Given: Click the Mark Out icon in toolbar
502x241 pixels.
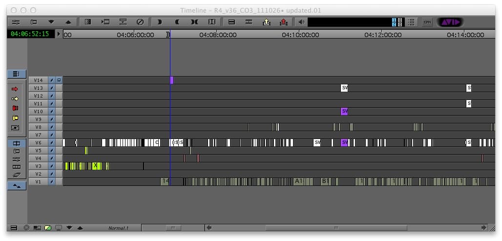Looking at the screenshot, I should tap(177, 22).
